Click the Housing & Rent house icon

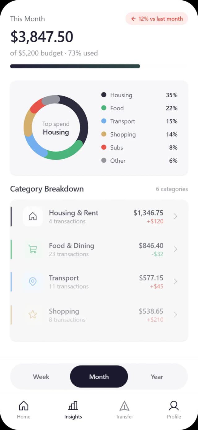[x=33, y=216]
